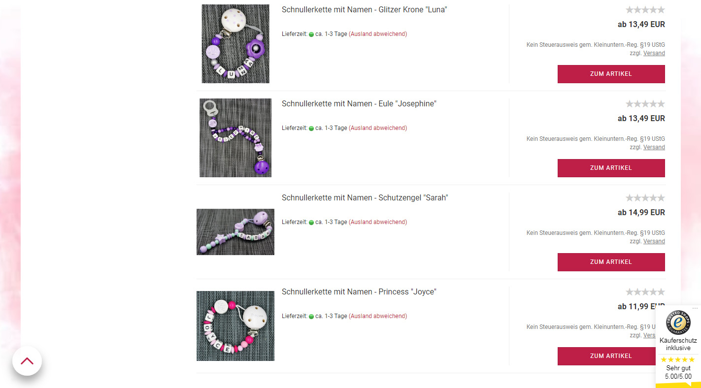
Task: Click the star rating for the Josephine chain
Action: [x=645, y=104]
